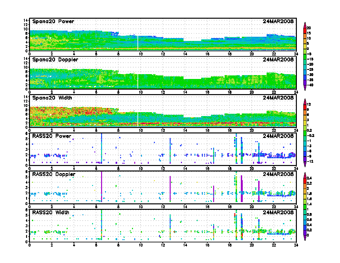The width and height of the screenshot is (340, 263).
Task: Click the -12 label on the middle colorbar
Action: point(310,161)
